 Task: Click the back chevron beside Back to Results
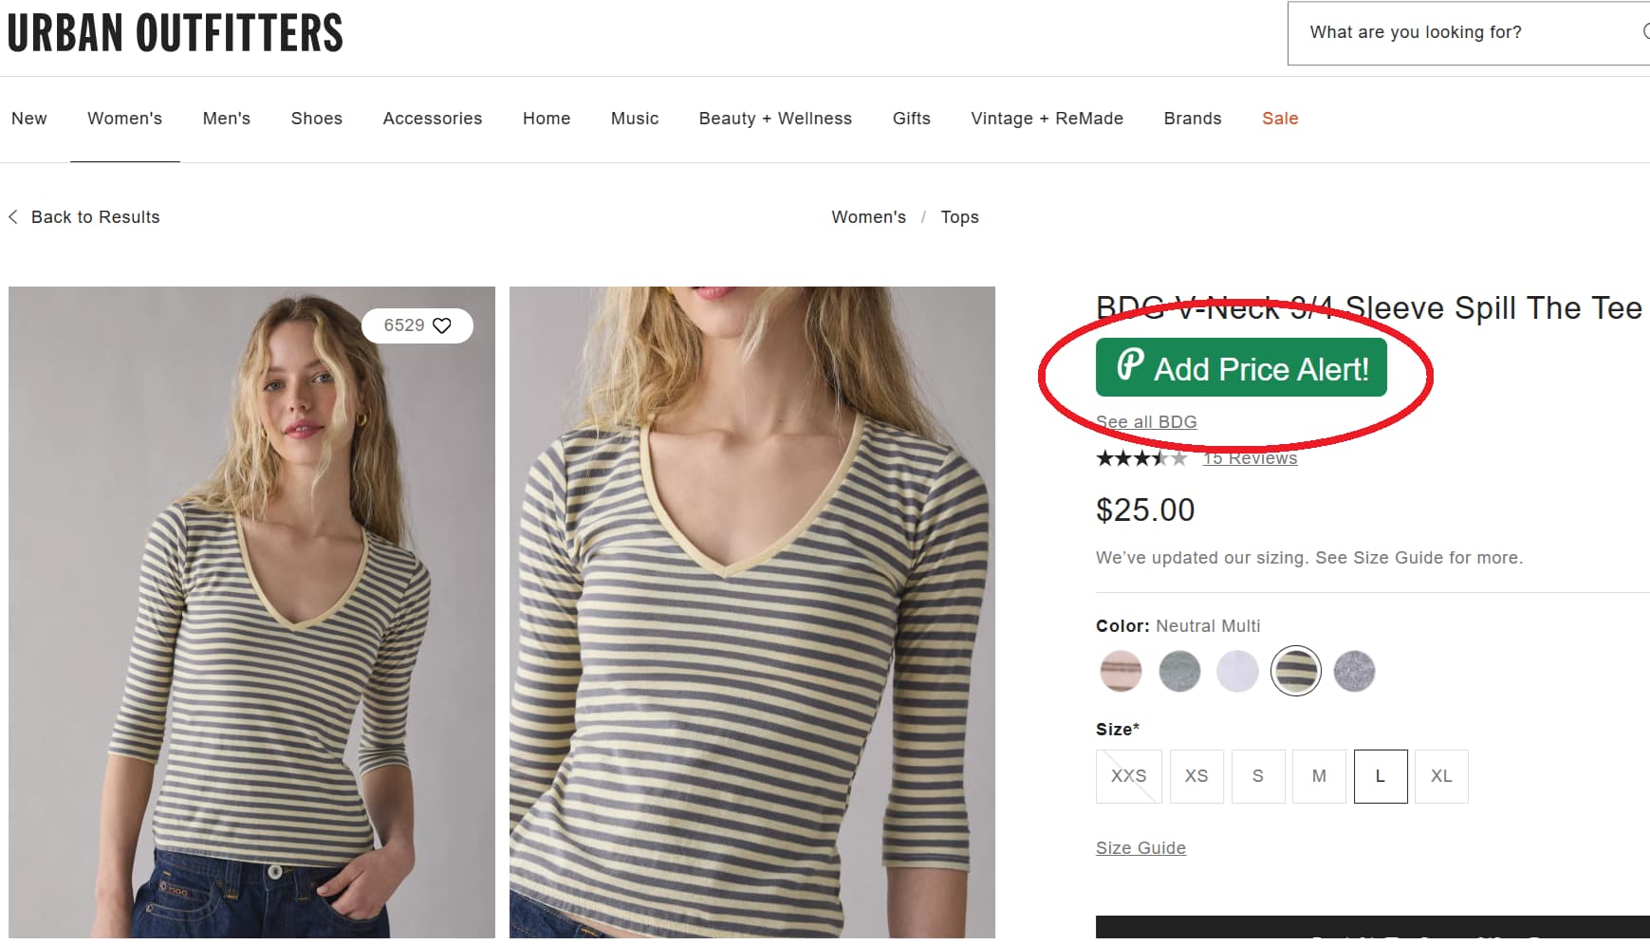13,216
